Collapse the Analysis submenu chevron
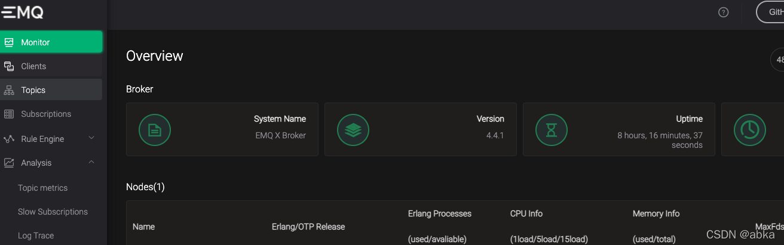The width and height of the screenshot is (784, 245). [91, 162]
